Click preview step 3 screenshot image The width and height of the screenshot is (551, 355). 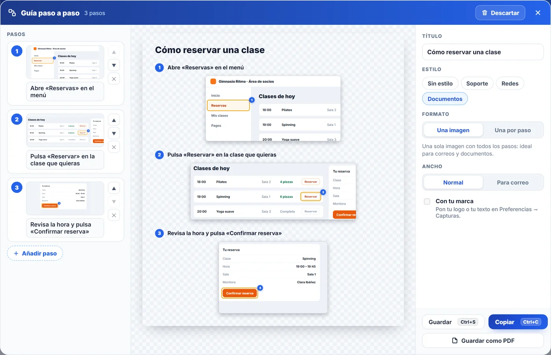(x=273, y=277)
